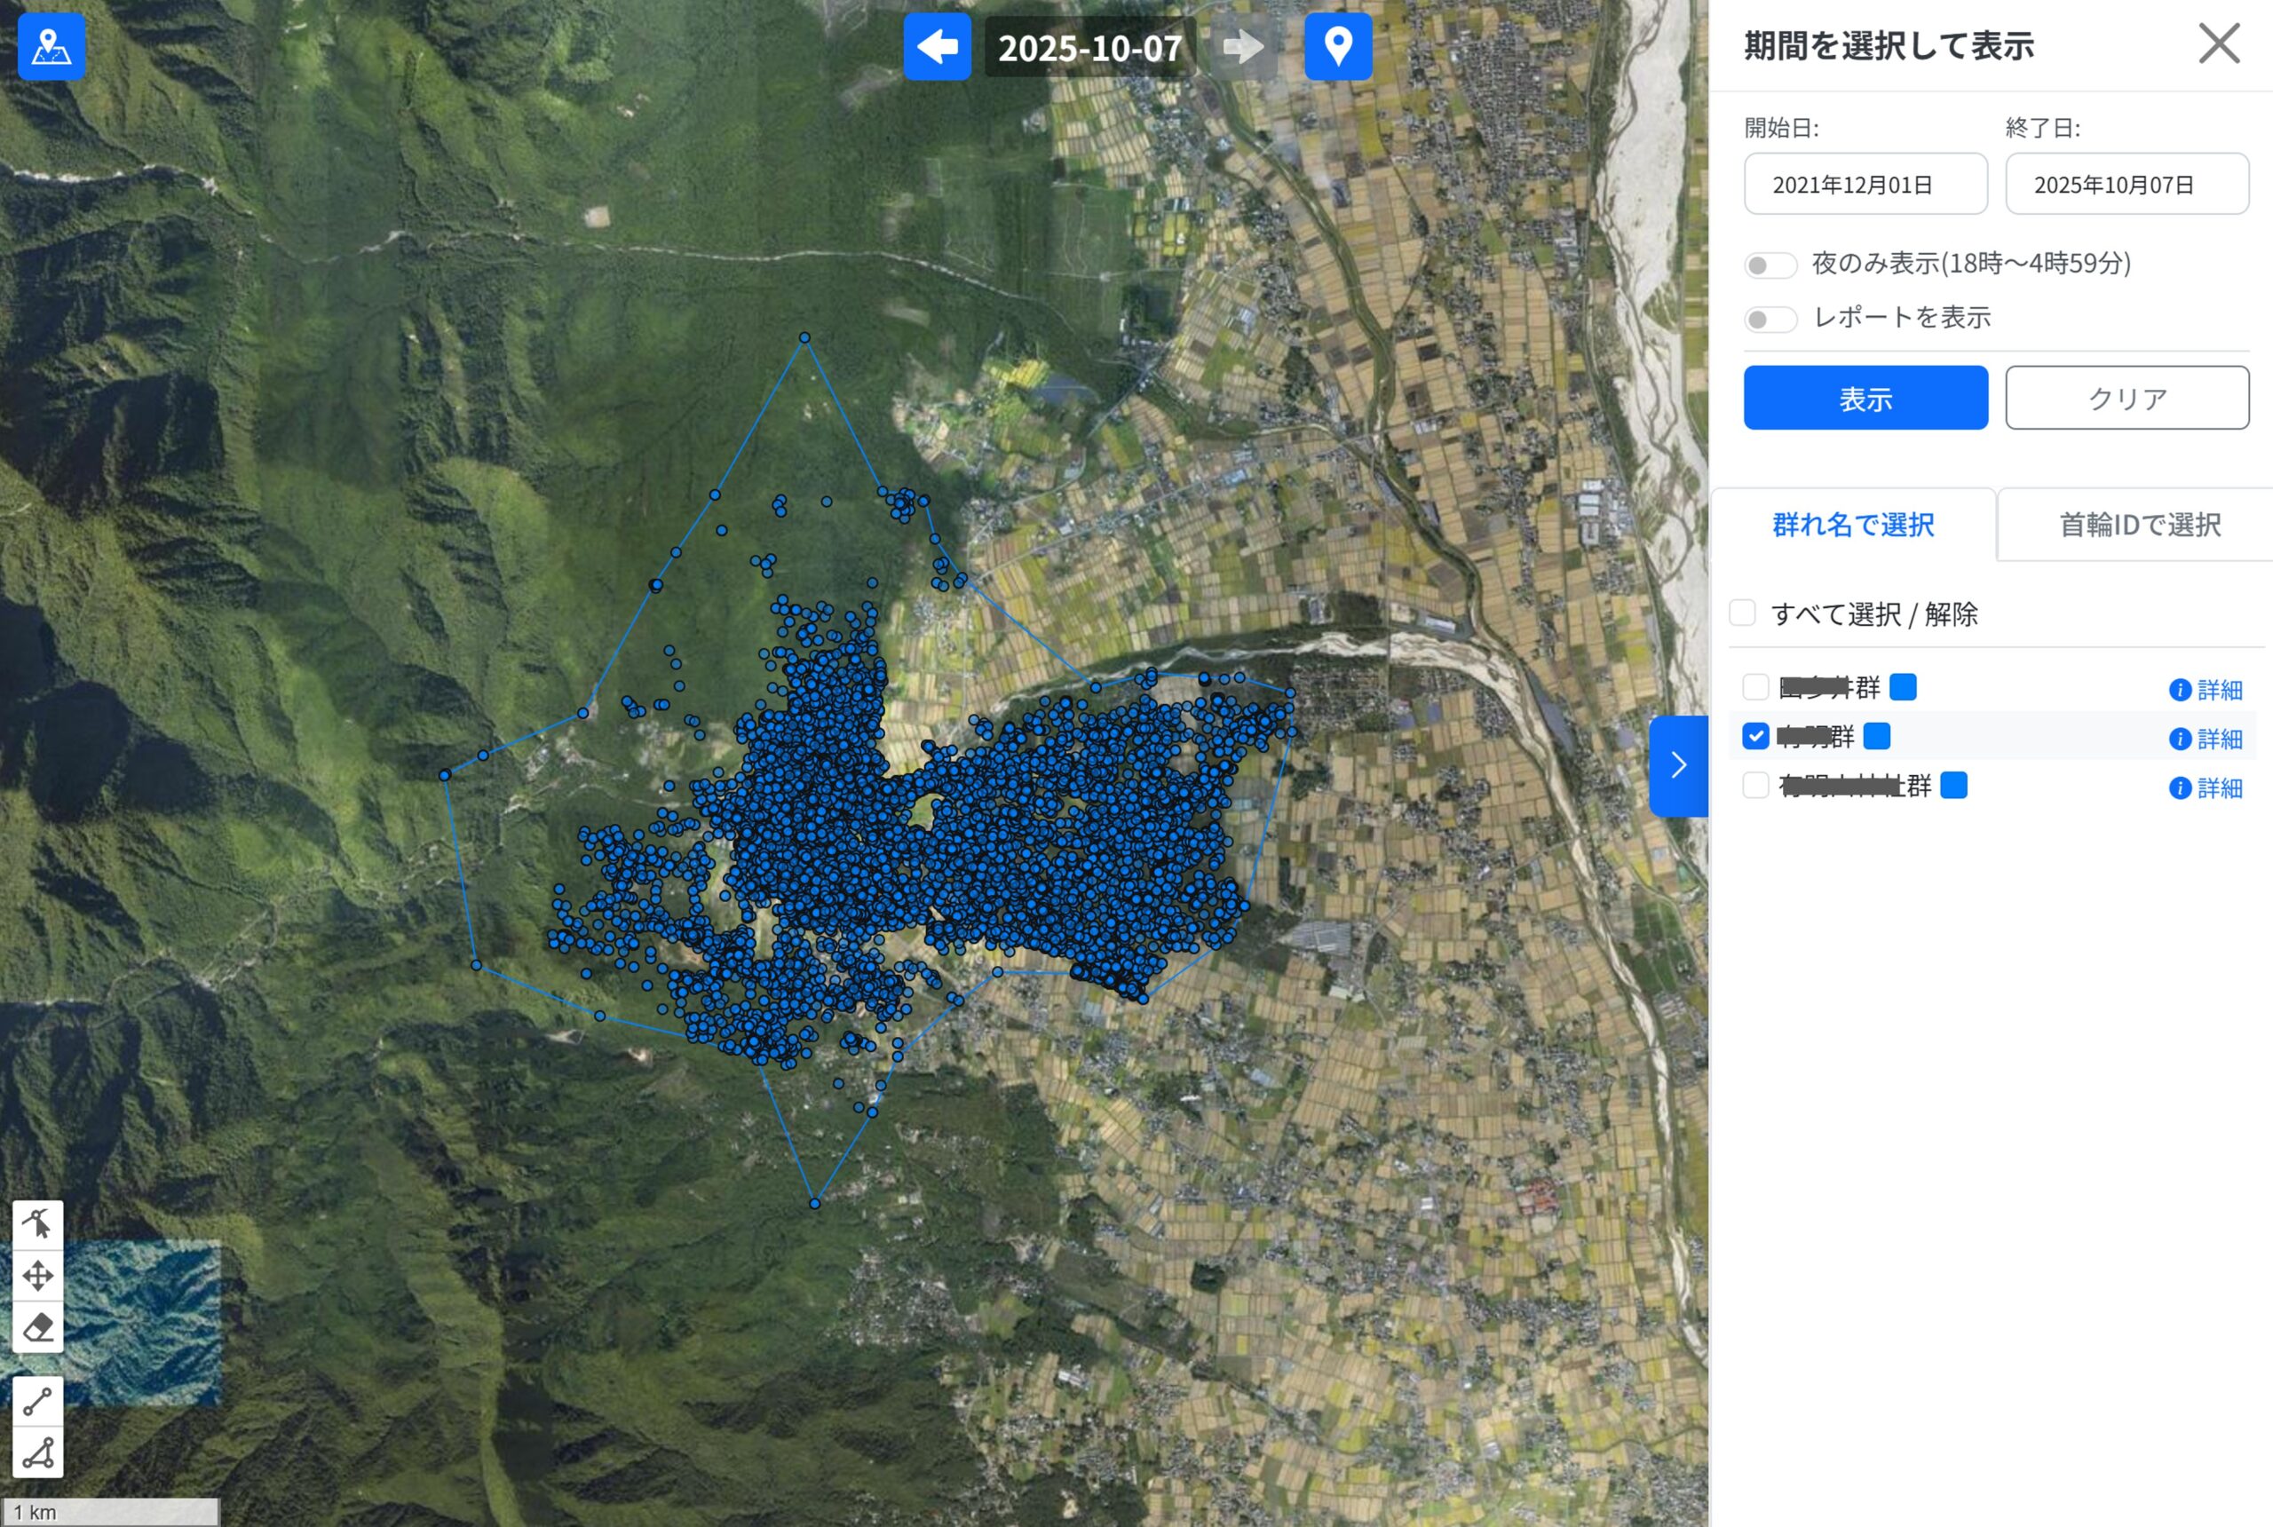
Task: Switch to 首輪IDで選択 tab
Action: pyautogui.click(x=2139, y=525)
